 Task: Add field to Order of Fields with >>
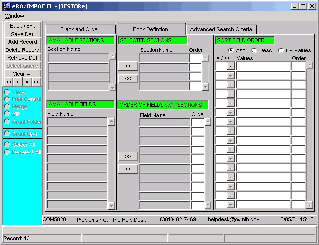click(128, 156)
